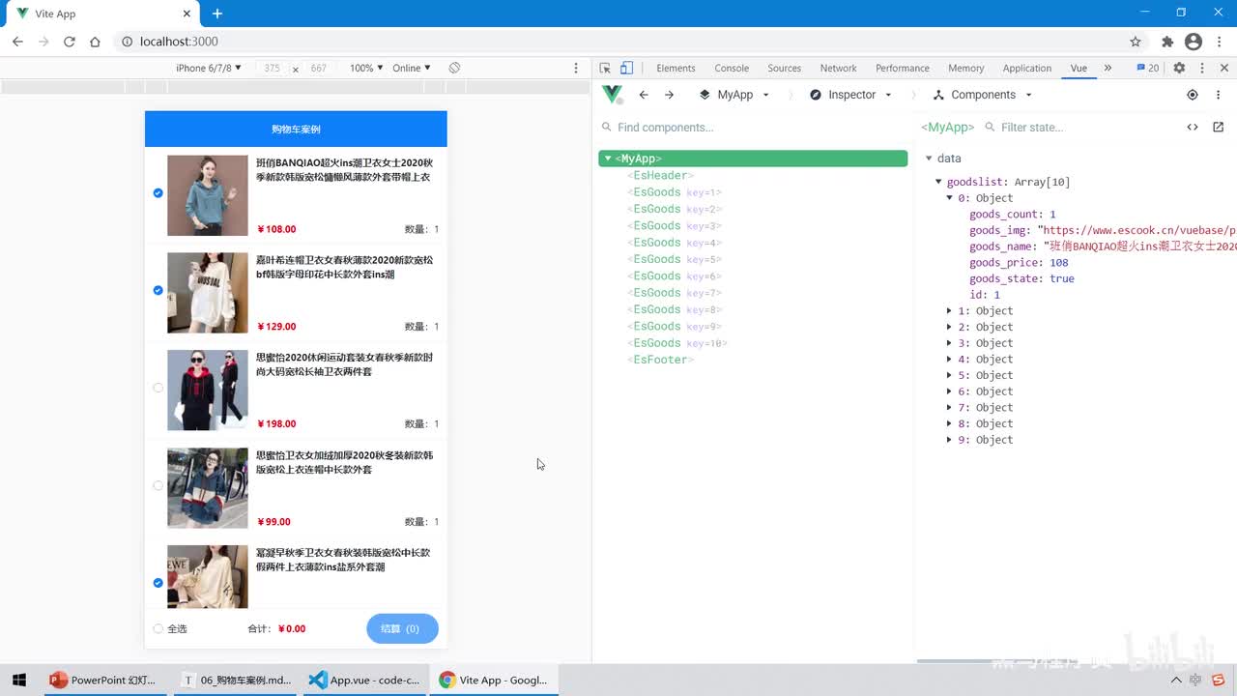Open the Chrome extensions puzzle icon
The image size is (1237, 696).
pyautogui.click(x=1167, y=42)
